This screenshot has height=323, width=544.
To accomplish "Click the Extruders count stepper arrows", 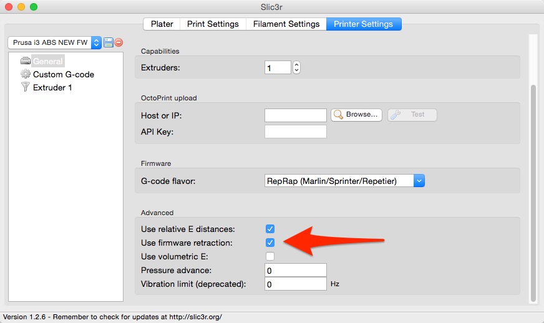I will pos(296,67).
